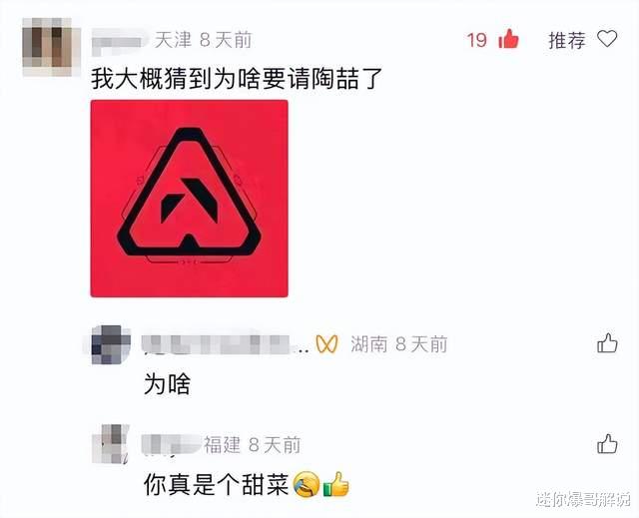Like the 为啥 reply from 湖南
639x518 pixels.
pos(607,343)
